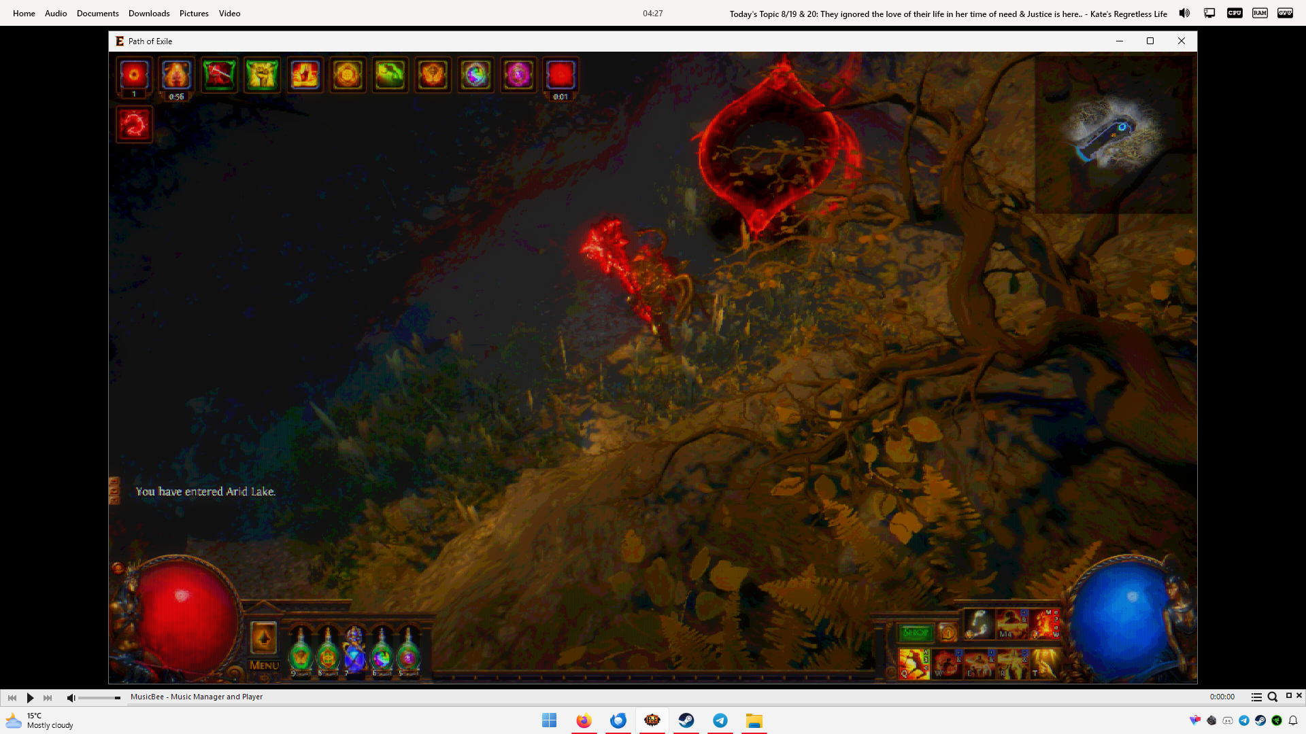Open File Explorer from the taskbar
Viewport: 1306px width, 734px height.
754,720
